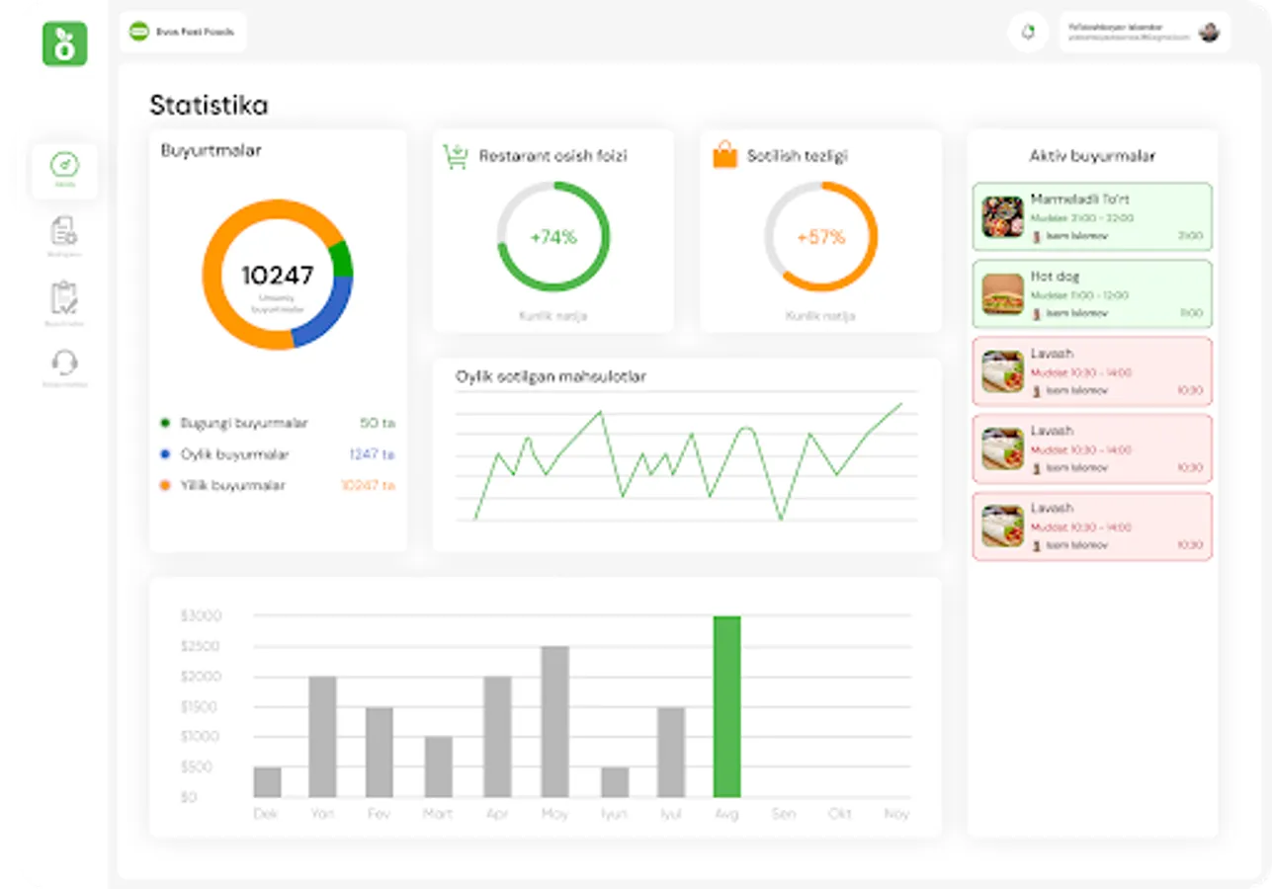This screenshot has width=1272, height=889.
Task: Select the Evos Fast Foods restaurant chip
Action: (x=183, y=33)
